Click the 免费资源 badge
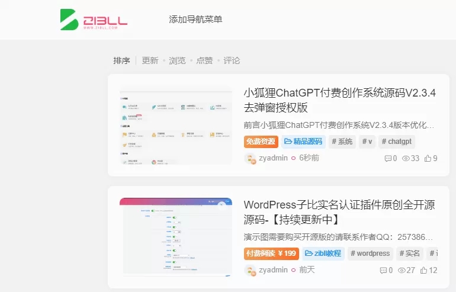The width and height of the screenshot is (456, 292). [x=261, y=142]
